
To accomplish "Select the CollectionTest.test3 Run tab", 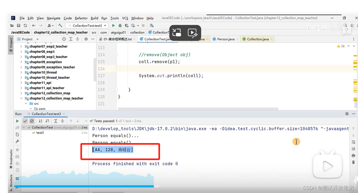I will tap(46, 114).
